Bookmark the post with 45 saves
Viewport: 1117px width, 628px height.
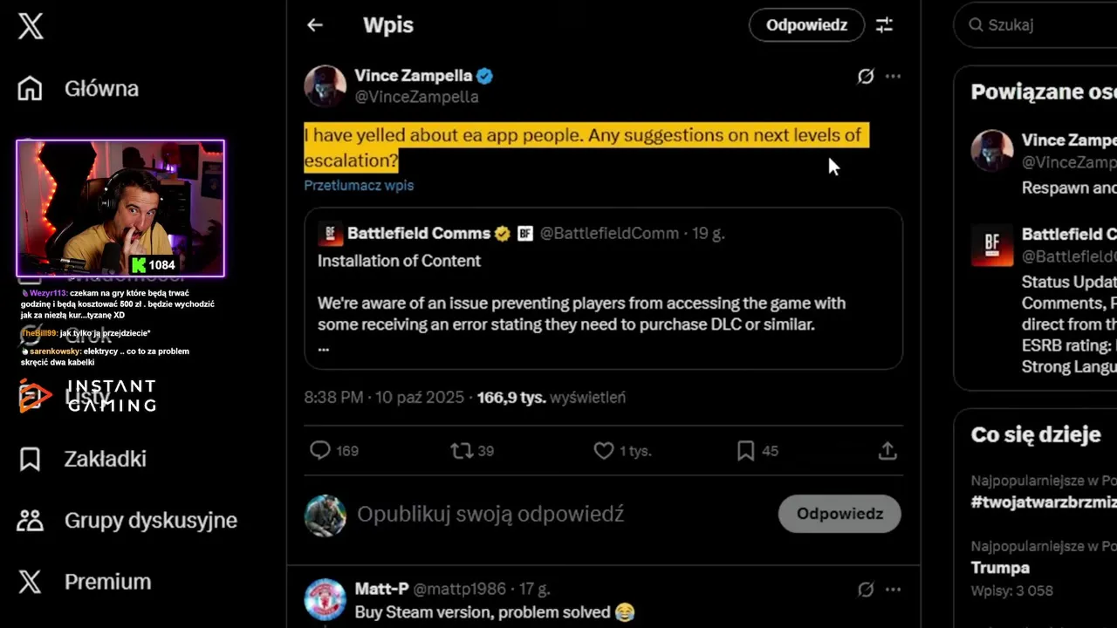tap(745, 450)
